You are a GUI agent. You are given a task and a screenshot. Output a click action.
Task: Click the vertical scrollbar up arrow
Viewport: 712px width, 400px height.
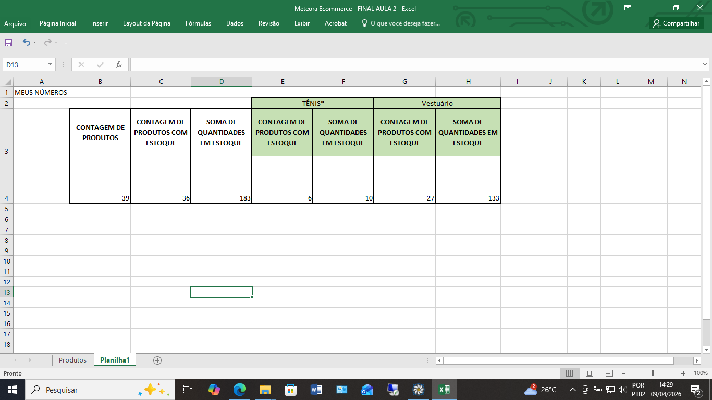click(707, 81)
